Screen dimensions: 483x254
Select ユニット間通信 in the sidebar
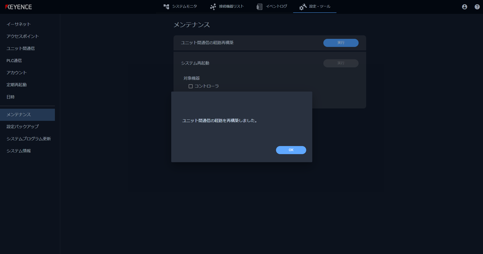tap(21, 48)
